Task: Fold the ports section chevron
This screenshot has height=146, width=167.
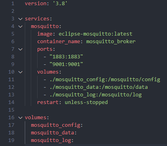Action: pyautogui.click(x=20, y=49)
